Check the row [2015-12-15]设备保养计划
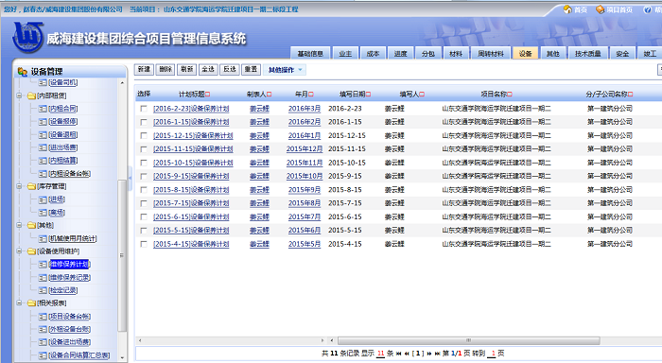The width and height of the screenshot is (662, 363). tap(144, 135)
